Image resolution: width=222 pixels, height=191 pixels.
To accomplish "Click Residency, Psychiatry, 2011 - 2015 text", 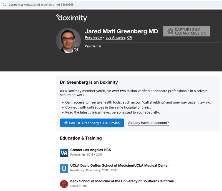I will click(94, 170).
